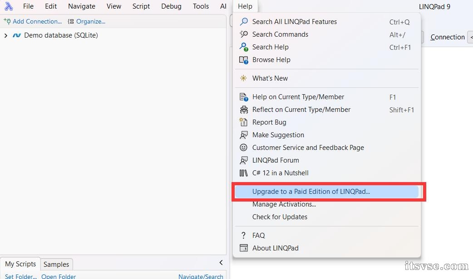Select Manage Activations... menu entry
The image size is (473, 279).
coord(284,204)
